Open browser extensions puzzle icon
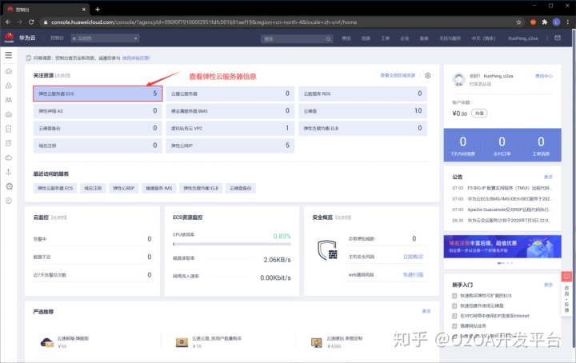 click(545, 22)
